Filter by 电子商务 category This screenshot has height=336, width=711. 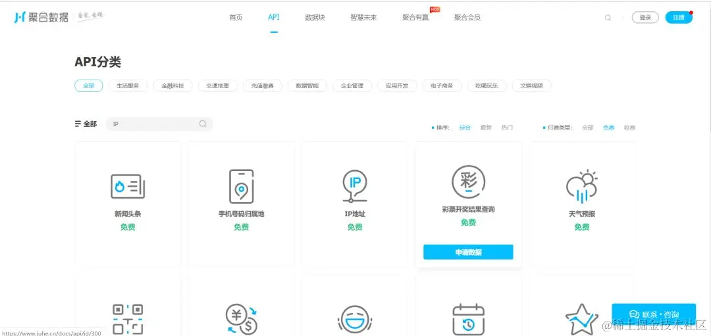pyautogui.click(x=442, y=85)
